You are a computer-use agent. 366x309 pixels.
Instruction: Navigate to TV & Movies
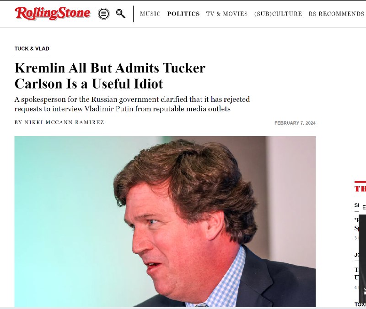[x=227, y=14]
